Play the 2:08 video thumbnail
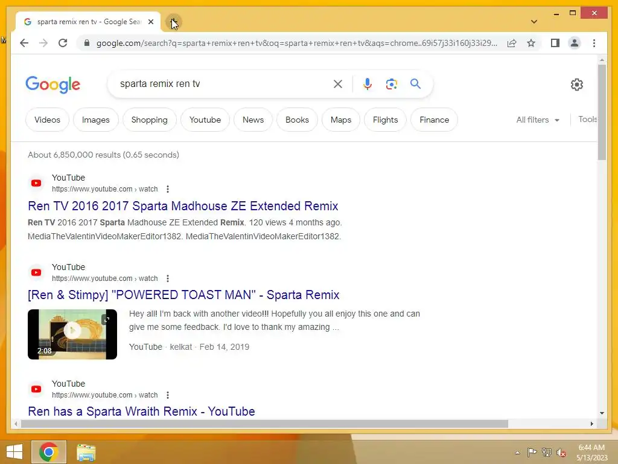Viewport: 618px width, 464px height. 72,334
